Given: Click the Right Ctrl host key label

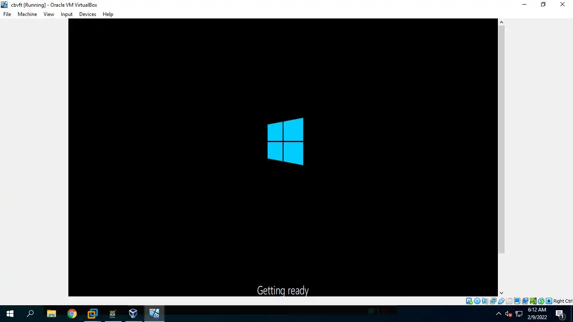Looking at the screenshot, I should (x=563, y=301).
